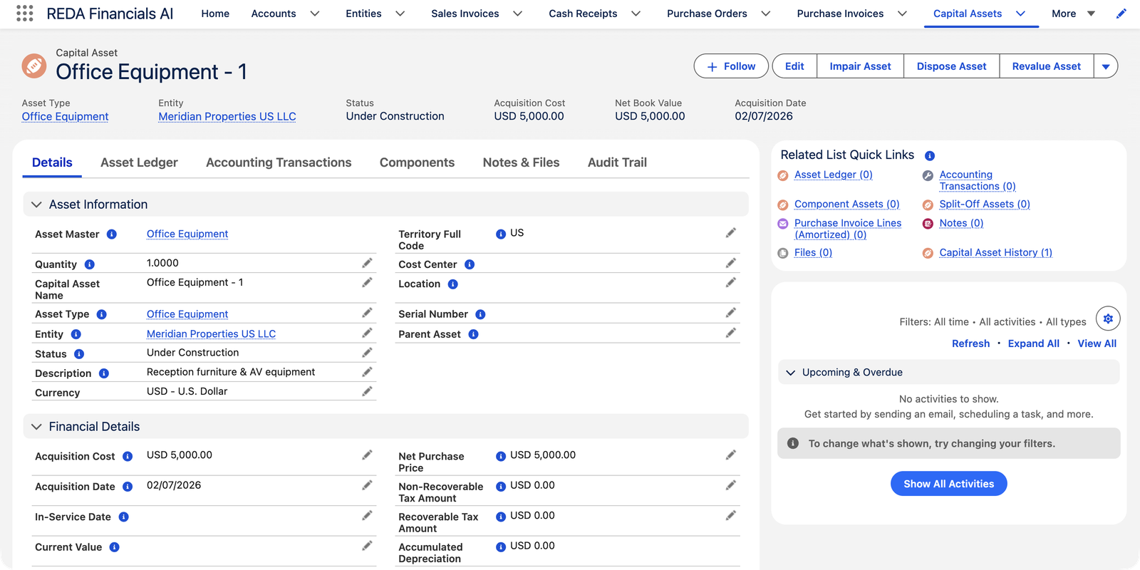Open Meridian Properties US LLC header link
Screen dimensions: 1140x570
point(227,116)
